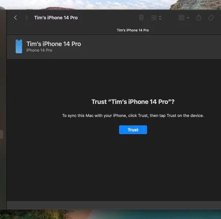This screenshot has height=219, width=221.
Task: Click the Share toolbar icon
Action: tap(199, 18)
